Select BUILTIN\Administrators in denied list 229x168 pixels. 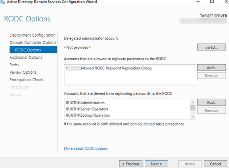pos(85,103)
